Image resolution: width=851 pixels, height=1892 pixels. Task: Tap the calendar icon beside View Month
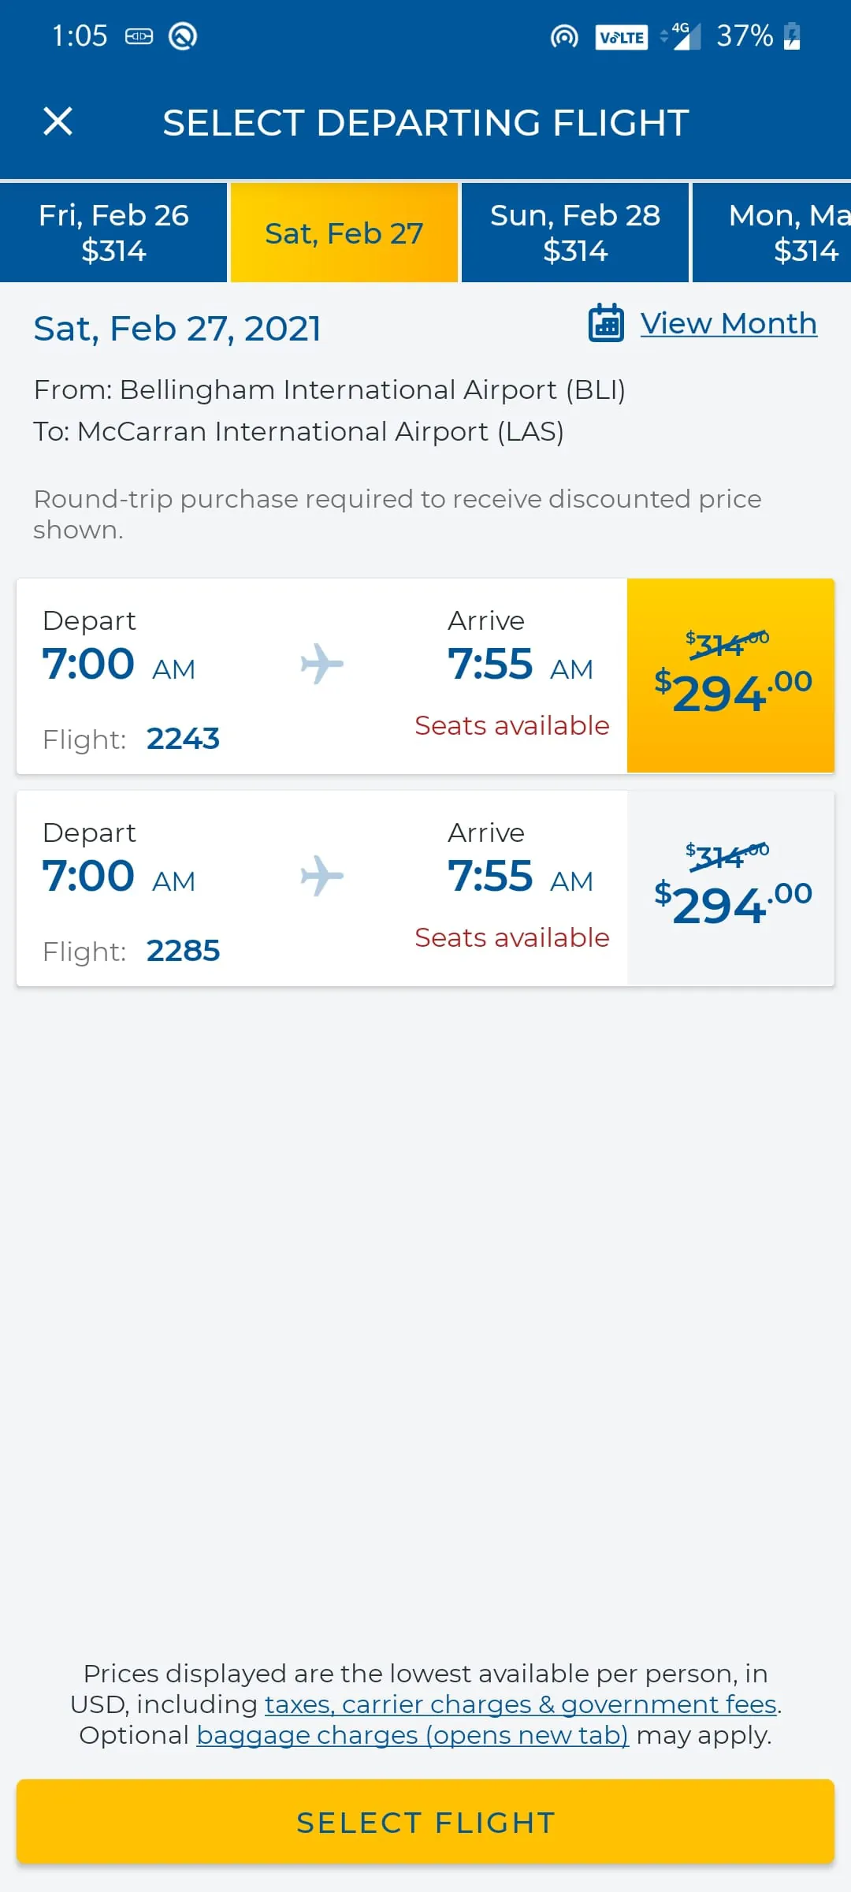point(606,323)
